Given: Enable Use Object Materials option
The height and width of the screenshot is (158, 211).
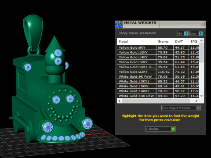Looking at the screenshot, I should tap(181, 108).
